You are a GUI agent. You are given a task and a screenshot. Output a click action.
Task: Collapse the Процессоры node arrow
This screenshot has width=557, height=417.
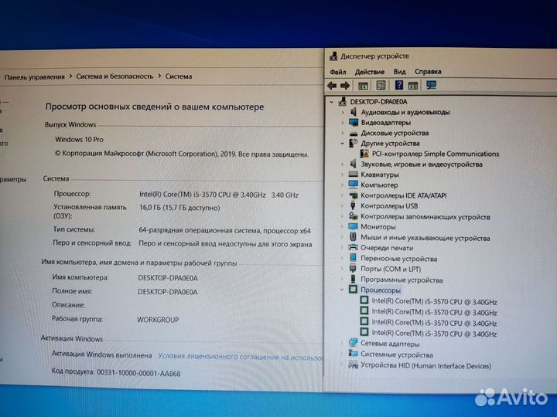coord(342,290)
